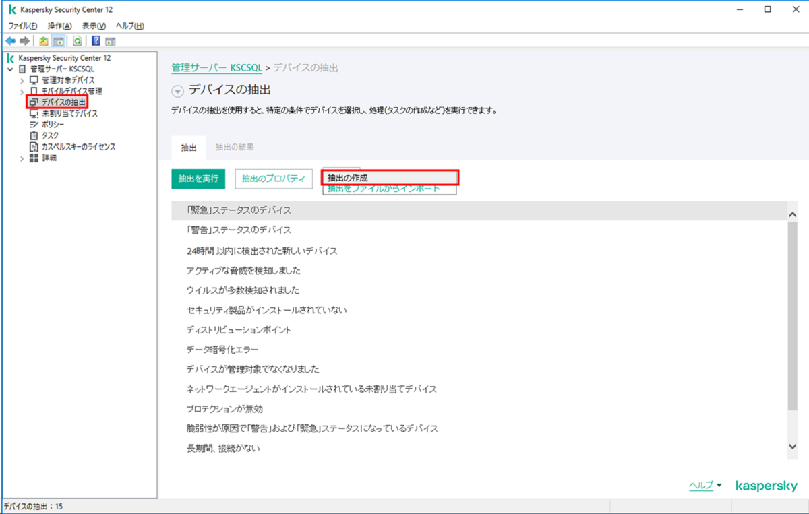Select デバイスが管理対象でなくなりました row
The height and width of the screenshot is (514, 809).
click(479, 369)
